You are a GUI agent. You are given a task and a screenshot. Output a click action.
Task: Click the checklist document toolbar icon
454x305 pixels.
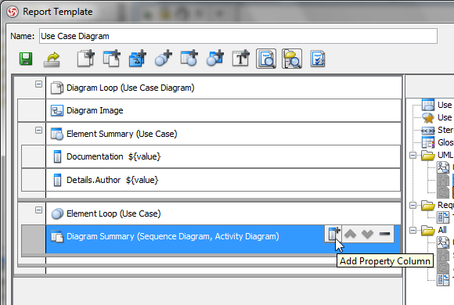pyautogui.click(x=318, y=59)
